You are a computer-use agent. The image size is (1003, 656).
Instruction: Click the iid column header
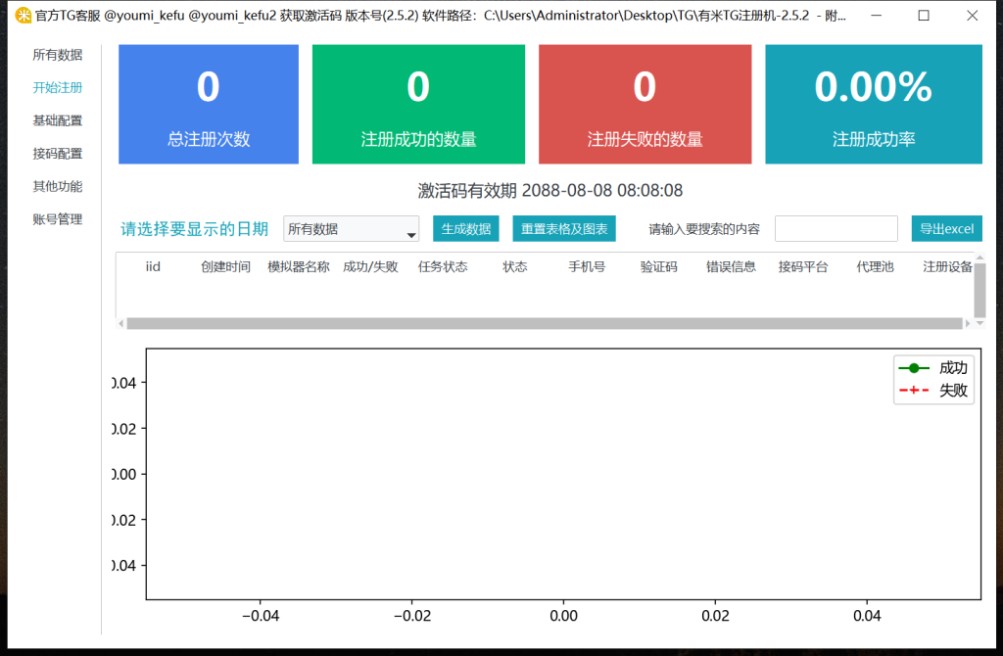tap(153, 266)
